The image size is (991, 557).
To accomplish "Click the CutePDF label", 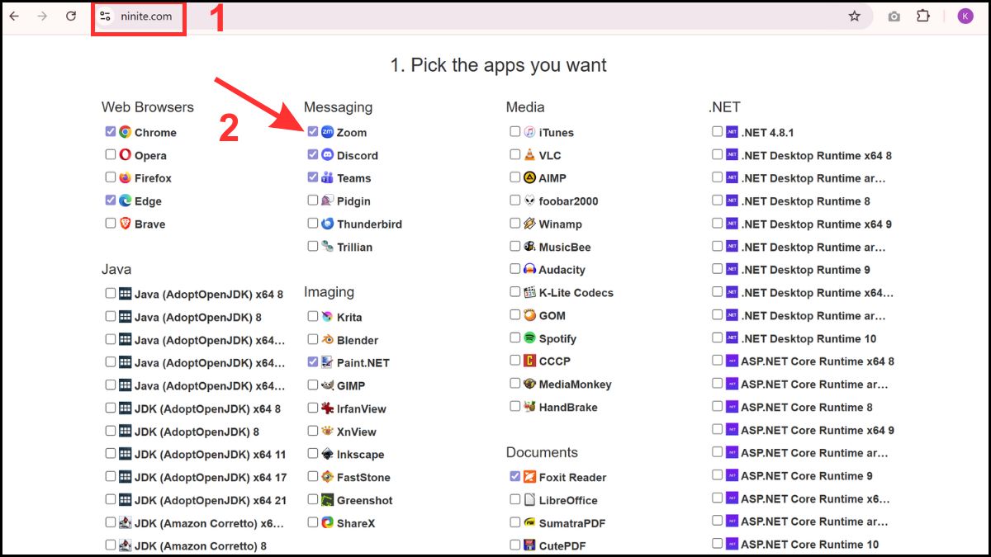I will (x=562, y=545).
